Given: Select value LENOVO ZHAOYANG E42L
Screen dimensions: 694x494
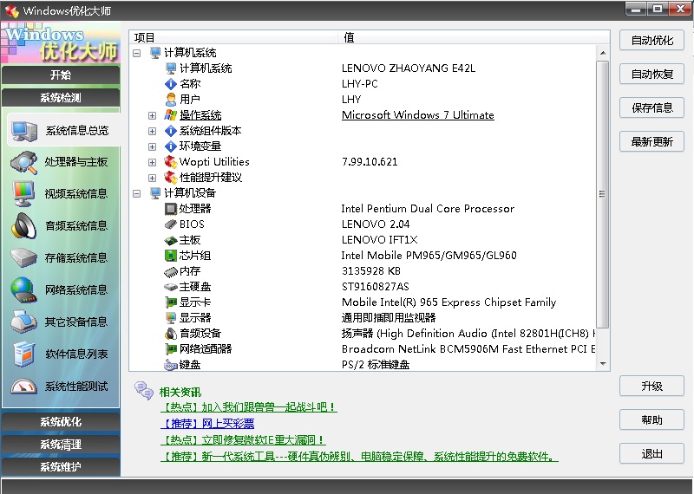Looking at the screenshot, I should 409,68.
